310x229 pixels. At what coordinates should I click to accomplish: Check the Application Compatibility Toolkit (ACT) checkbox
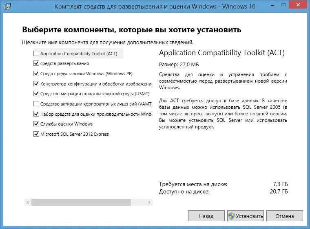36,53
